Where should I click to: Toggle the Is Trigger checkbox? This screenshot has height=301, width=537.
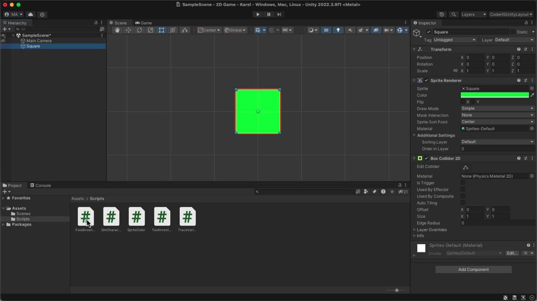pyautogui.click(x=463, y=183)
